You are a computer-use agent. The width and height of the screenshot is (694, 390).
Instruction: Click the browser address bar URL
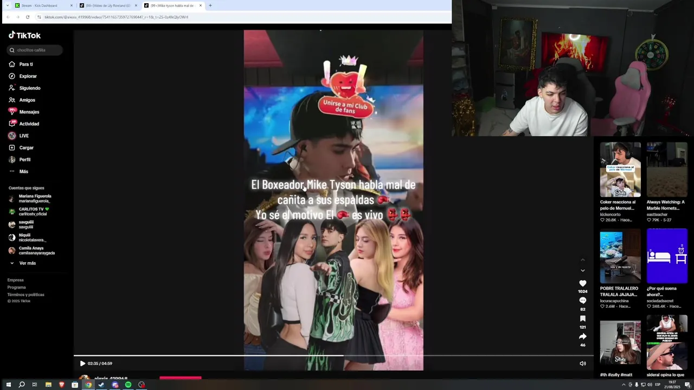(116, 17)
